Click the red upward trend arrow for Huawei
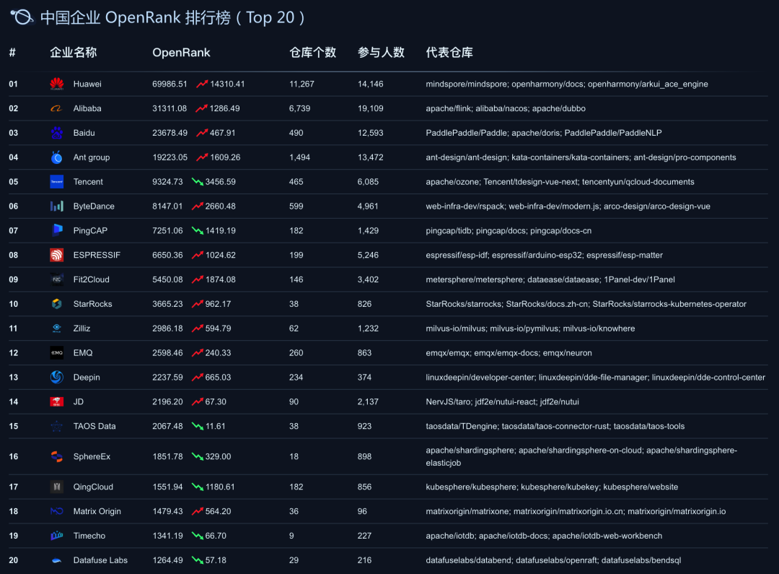This screenshot has height=574, width=779. (203, 84)
